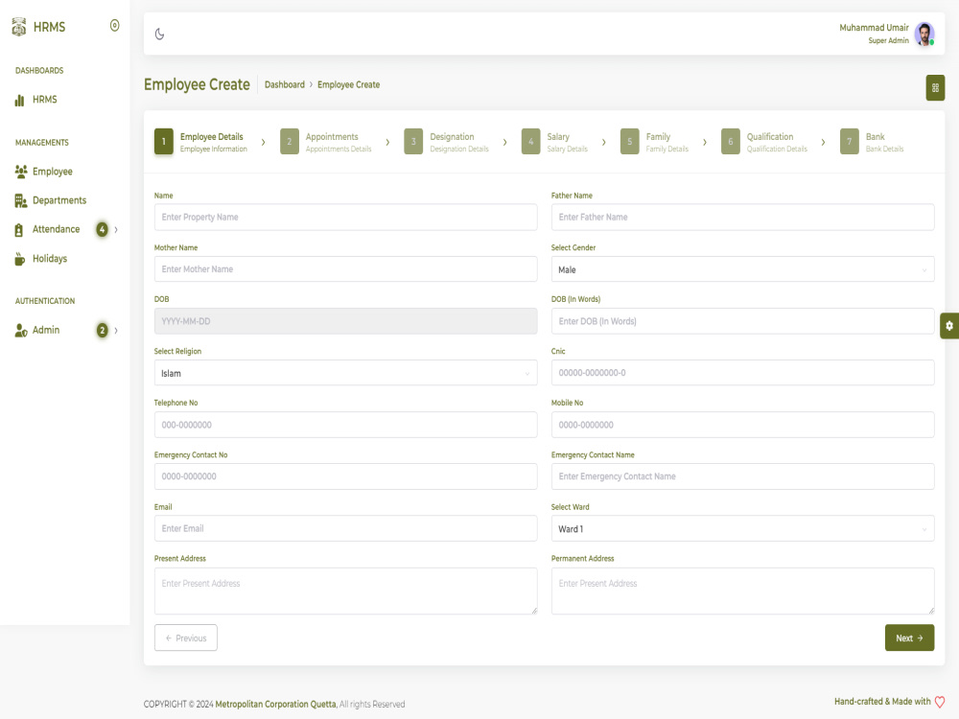The image size is (959, 719).
Task: Open the settings gear side tab
Action: pyautogui.click(x=949, y=326)
